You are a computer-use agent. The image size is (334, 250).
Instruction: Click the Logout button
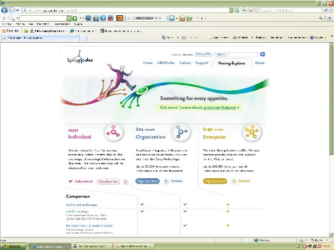coord(220,54)
